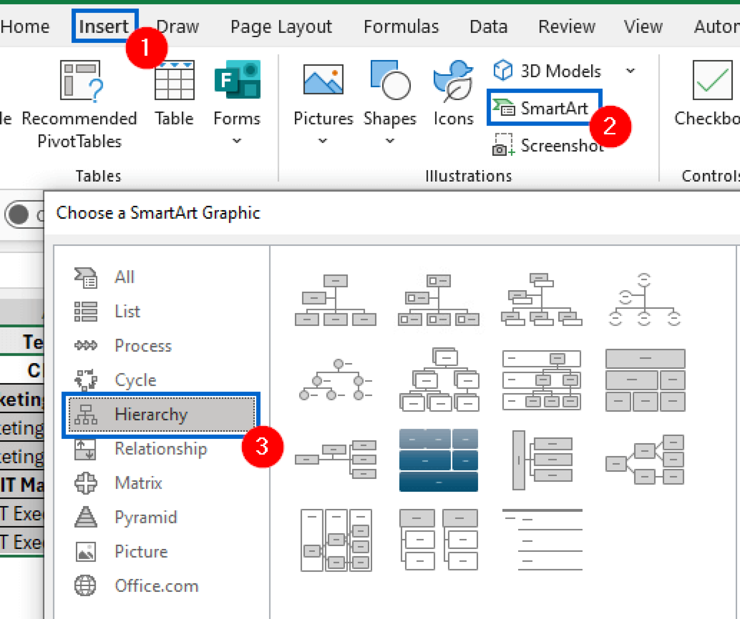Open the 3D Models dropdown arrow
This screenshot has height=619, width=740.
[630, 71]
